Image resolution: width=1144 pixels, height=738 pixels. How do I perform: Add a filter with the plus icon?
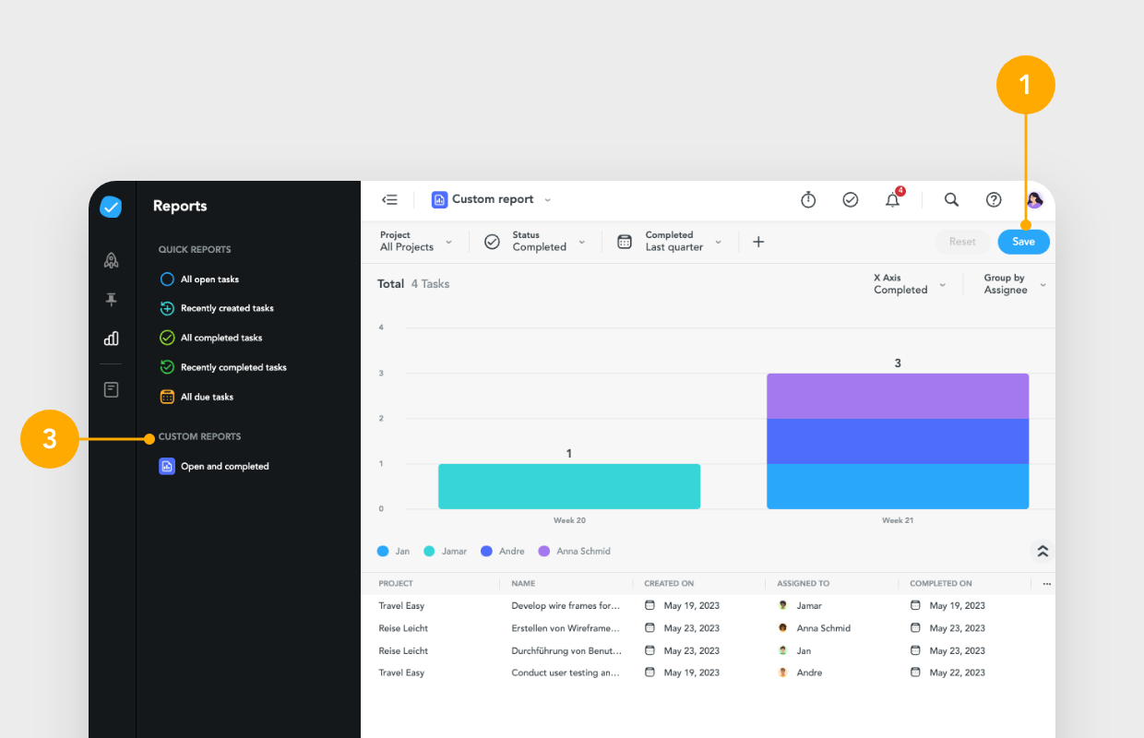coord(758,242)
